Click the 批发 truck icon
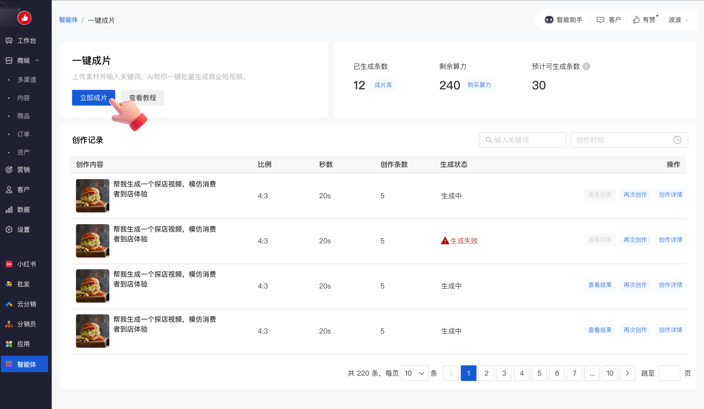704x409 pixels. tap(9, 284)
